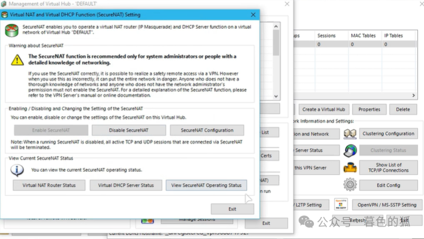
Task: Click the MAC Tables column header
Action: [x=364, y=36]
